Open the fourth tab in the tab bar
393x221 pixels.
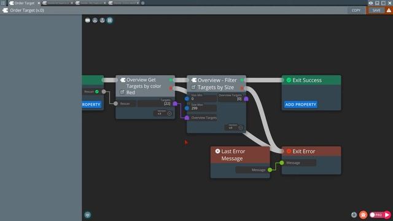124,3
